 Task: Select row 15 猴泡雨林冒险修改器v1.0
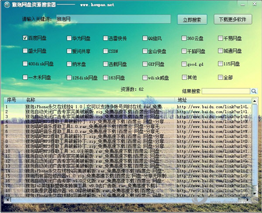coord(128,176)
